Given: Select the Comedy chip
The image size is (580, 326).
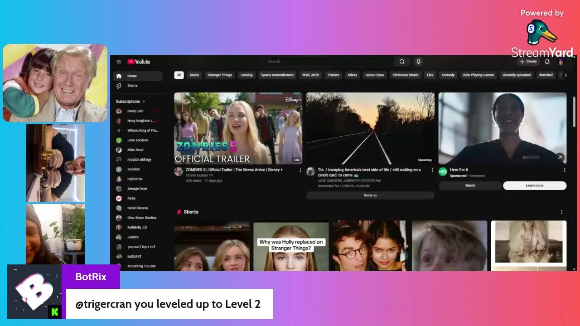Looking at the screenshot, I should [448, 75].
